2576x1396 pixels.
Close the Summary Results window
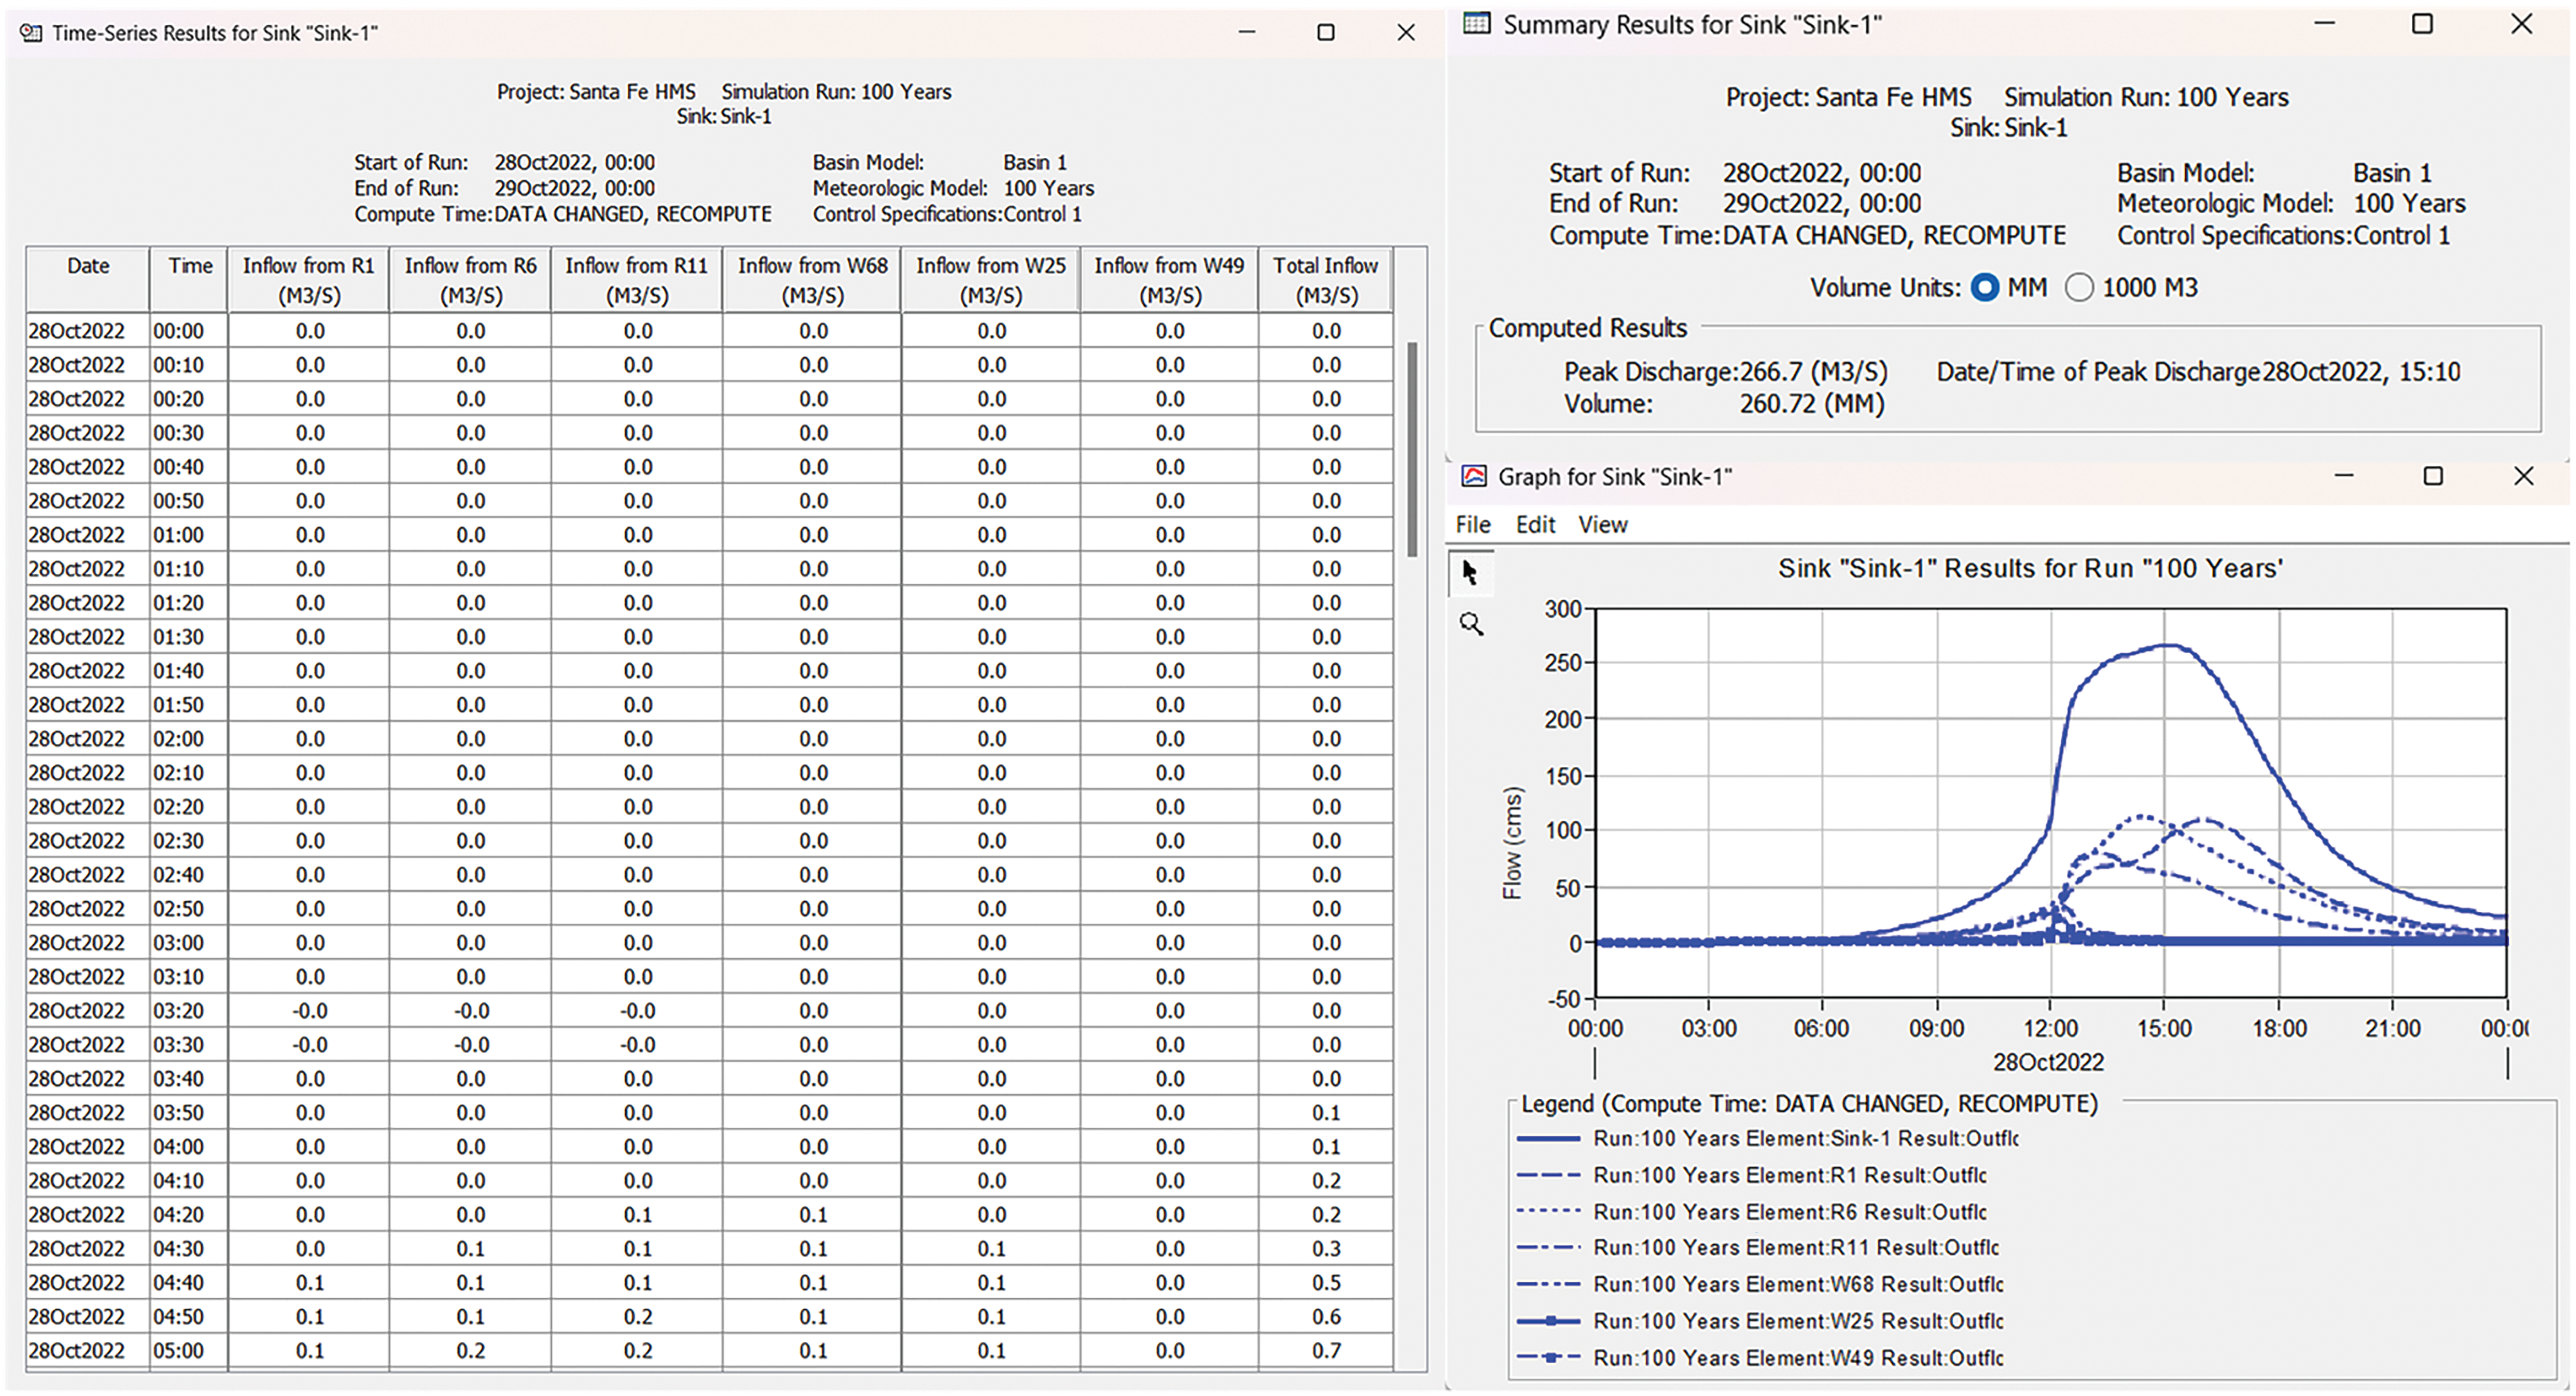2522,24
